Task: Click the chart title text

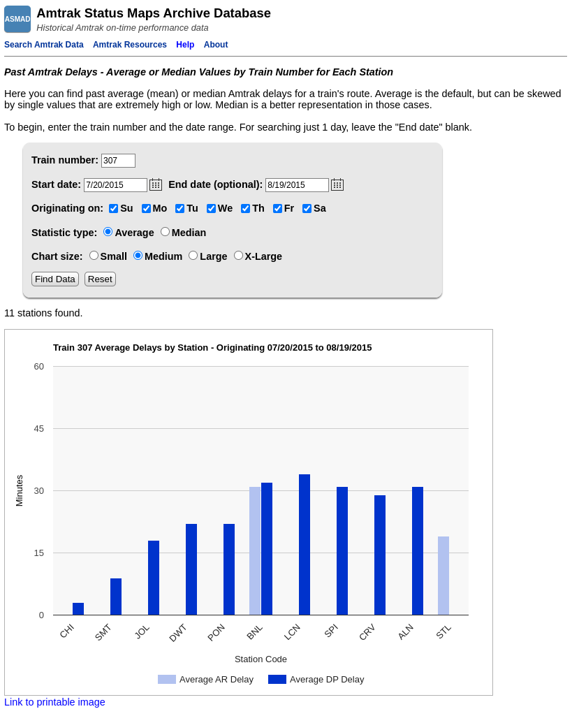Action: (x=212, y=348)
